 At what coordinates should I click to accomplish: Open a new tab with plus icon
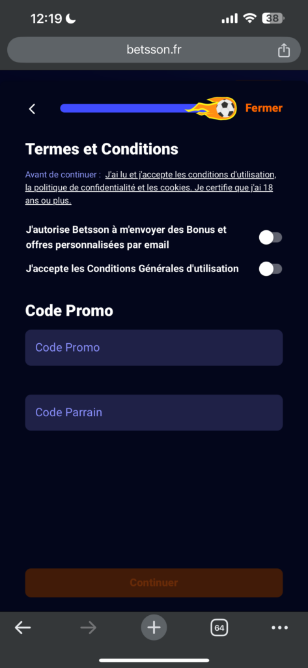pyautogui.click(x=154, y=627)
